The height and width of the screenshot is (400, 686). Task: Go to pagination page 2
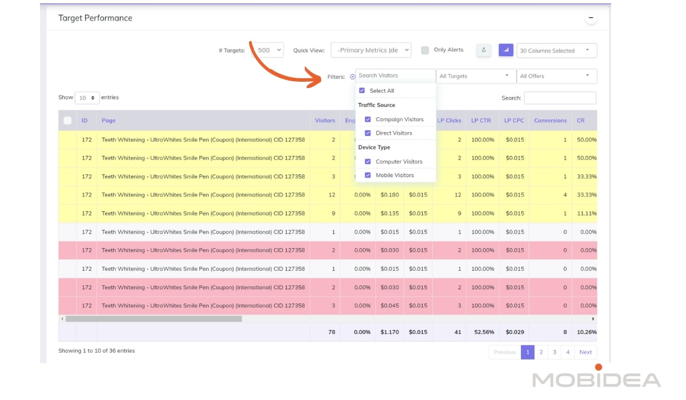click(541, 352)
